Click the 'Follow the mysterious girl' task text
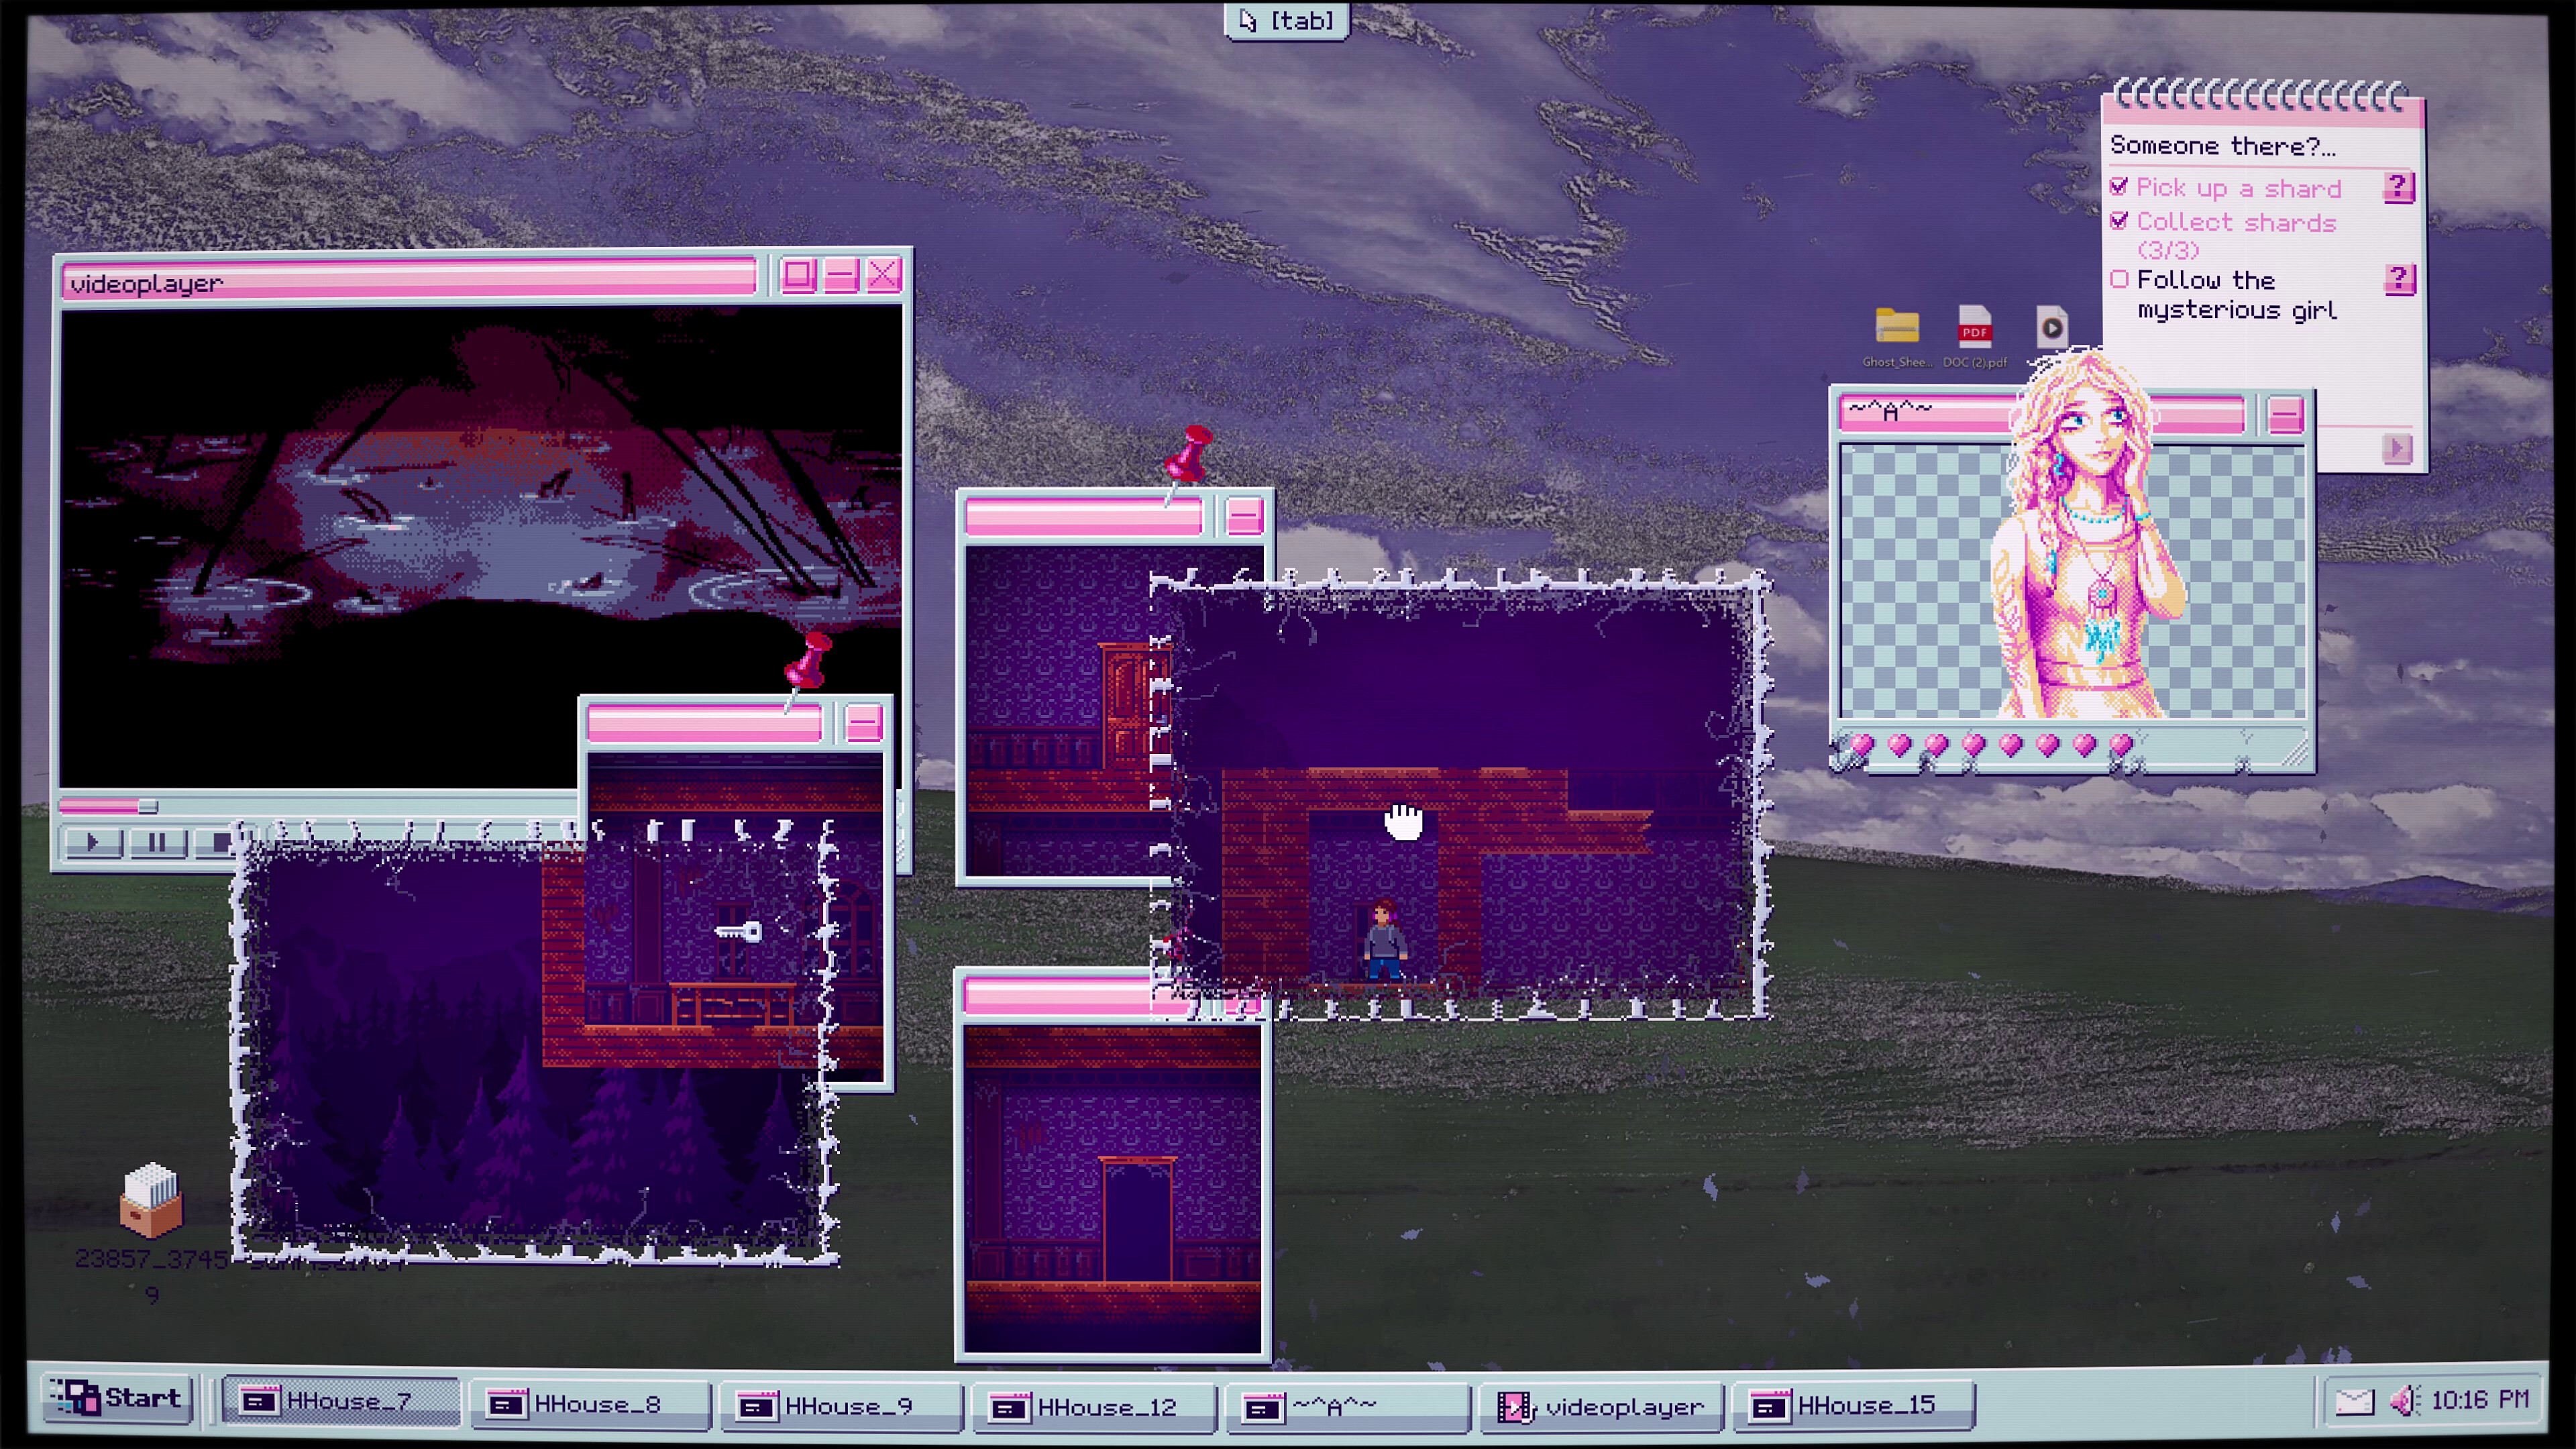The width and height of the screenshot is (2576, 1449). click(2237, 295)
